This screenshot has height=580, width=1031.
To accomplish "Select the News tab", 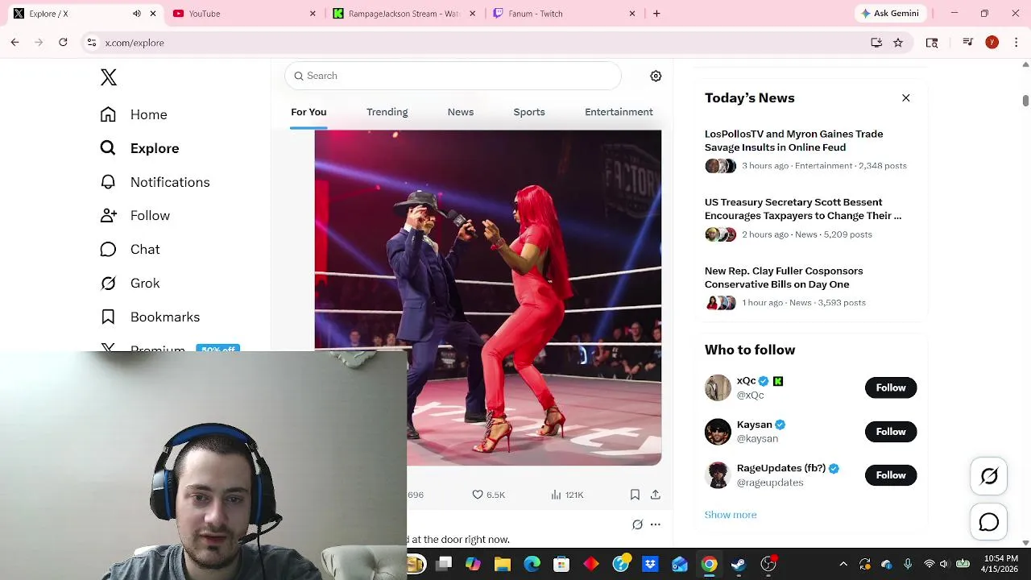I will point(461,112).
